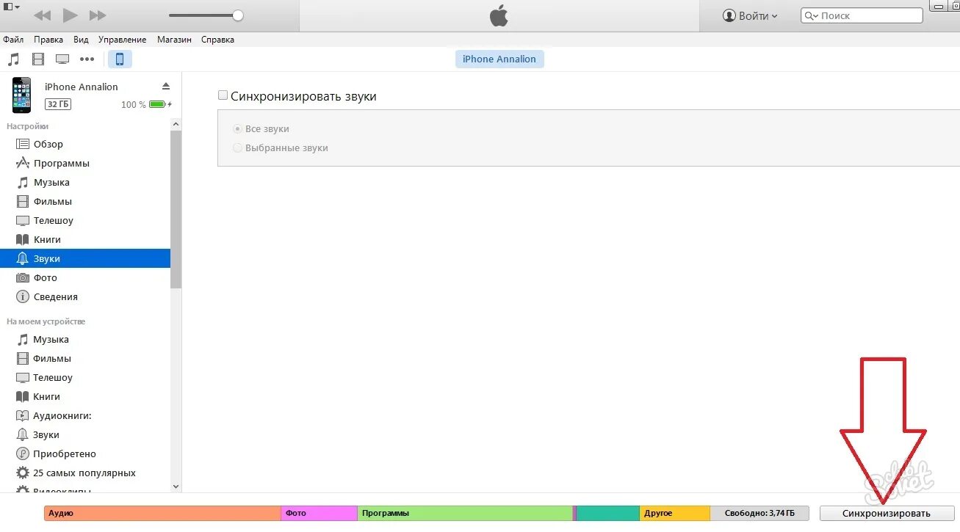Click the iPhone Annalion device name
The height and width of the screenshot is (532, 960).
82,87
